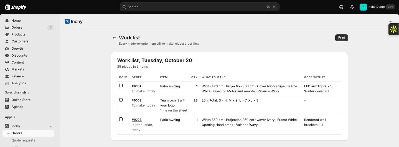
Task: Click the dev badge in top bar
Action: click(x=390, y=7)
